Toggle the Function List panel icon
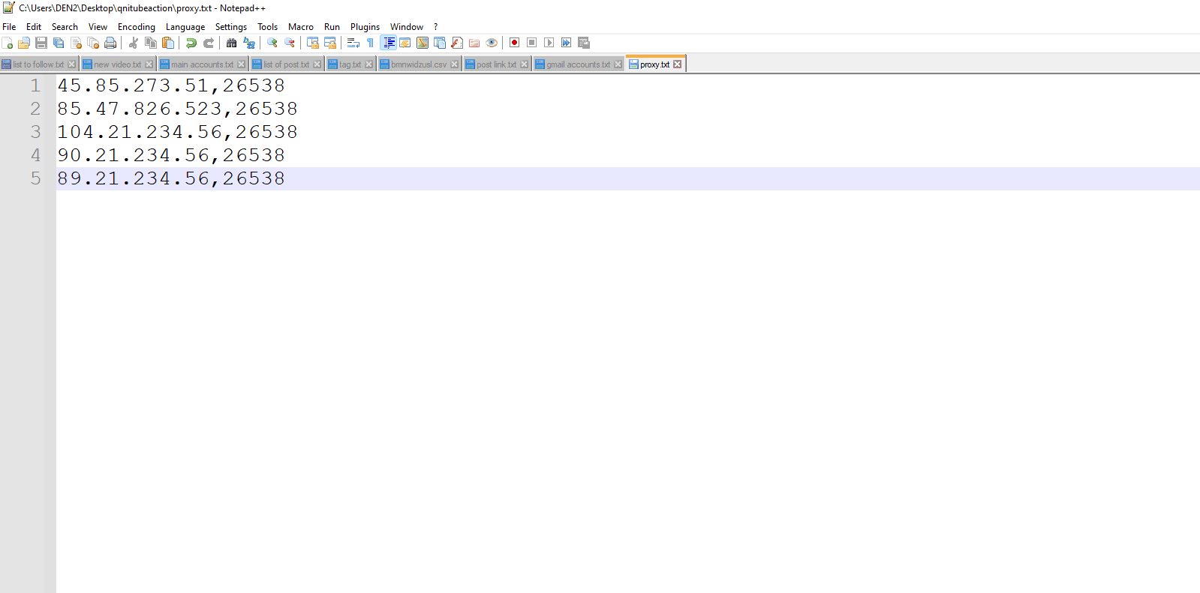Screen dimensions: 1200x593 click(457, 43)
